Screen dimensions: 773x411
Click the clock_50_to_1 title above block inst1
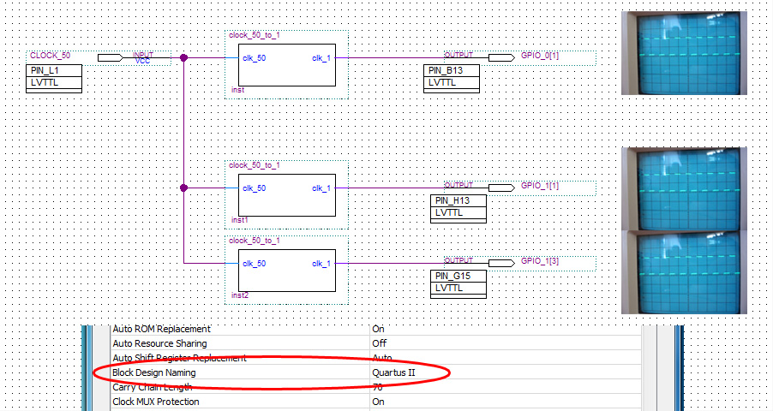pyautogui.click(x=254, y=165)
